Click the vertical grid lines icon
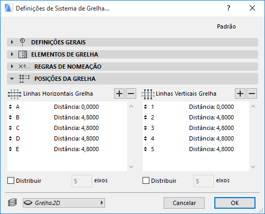The width and height of the screenshot is (265, 214). (x=148, y=94)
